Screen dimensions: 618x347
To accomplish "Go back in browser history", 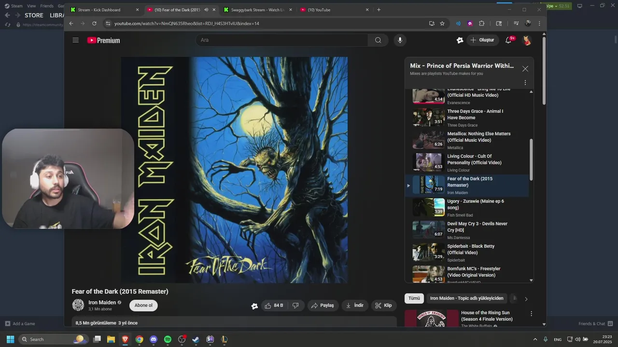I will pos(71,23).
